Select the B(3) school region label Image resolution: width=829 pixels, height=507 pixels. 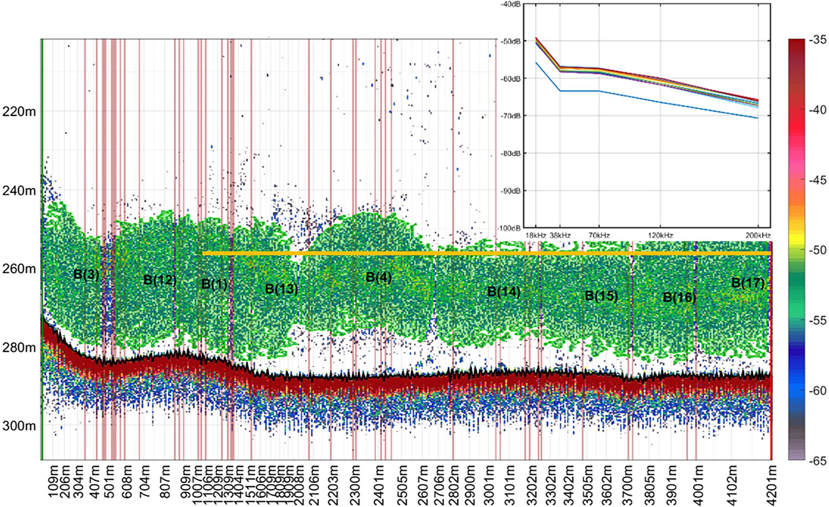coord(86,274)
